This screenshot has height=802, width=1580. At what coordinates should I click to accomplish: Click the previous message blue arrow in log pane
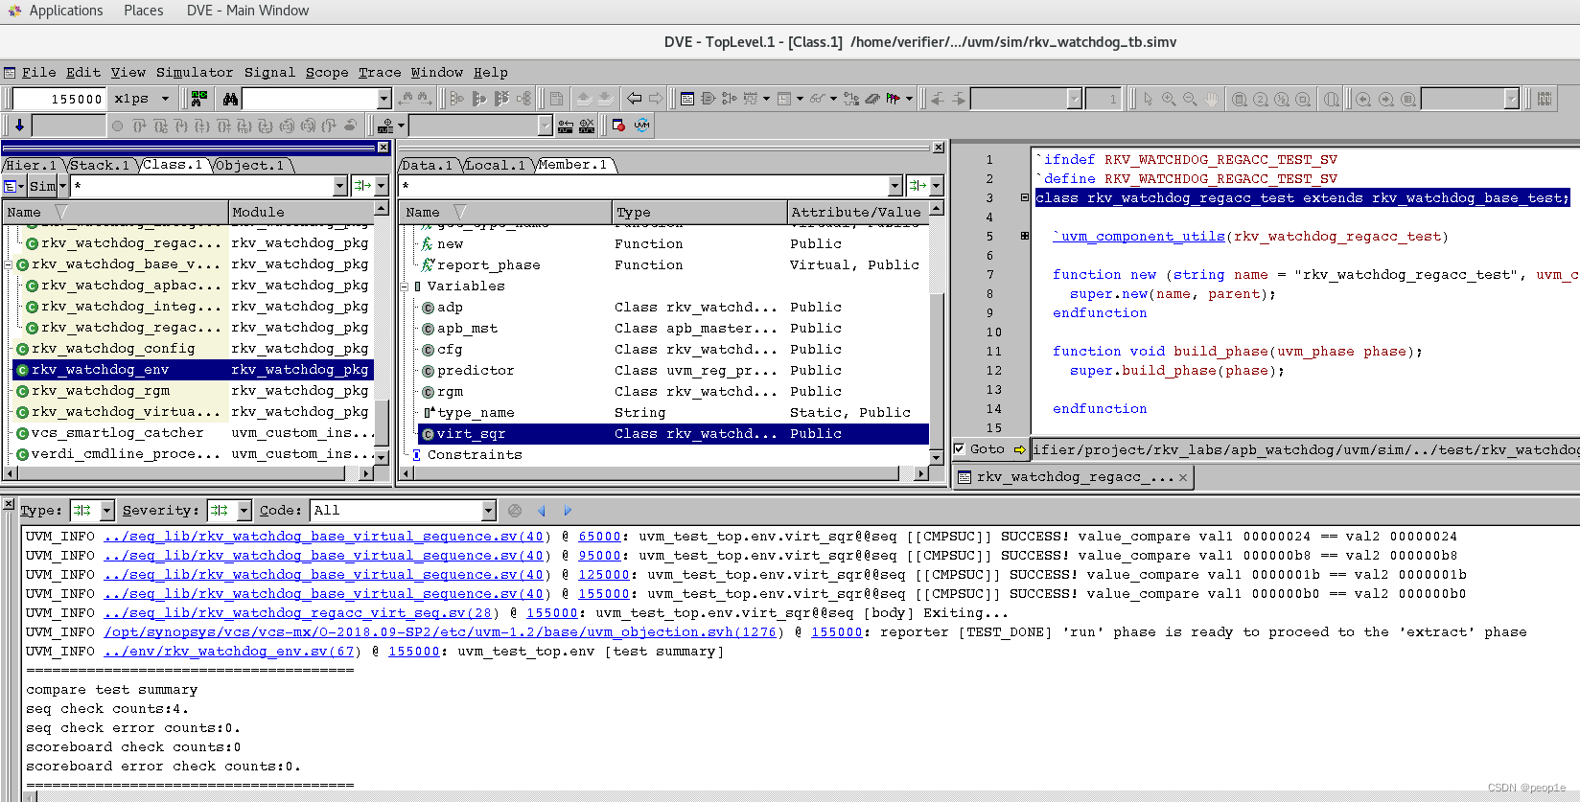click(x=542, y=511)
